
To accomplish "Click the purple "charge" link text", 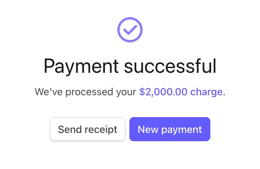I will (206, 92).
